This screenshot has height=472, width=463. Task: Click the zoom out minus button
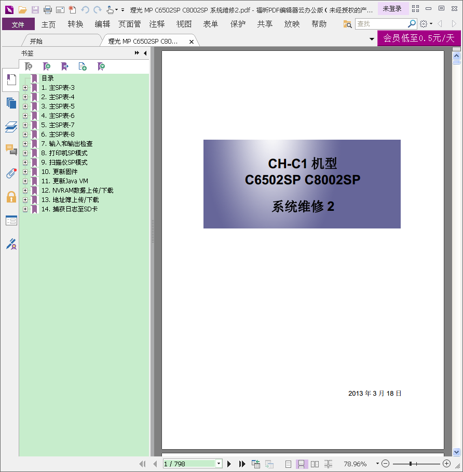tap(385, 464)
